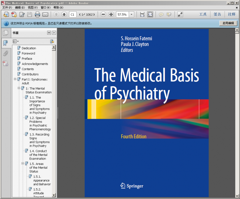
Task: Select the Dedication bookmark
Action: click(x=29, y=48)
